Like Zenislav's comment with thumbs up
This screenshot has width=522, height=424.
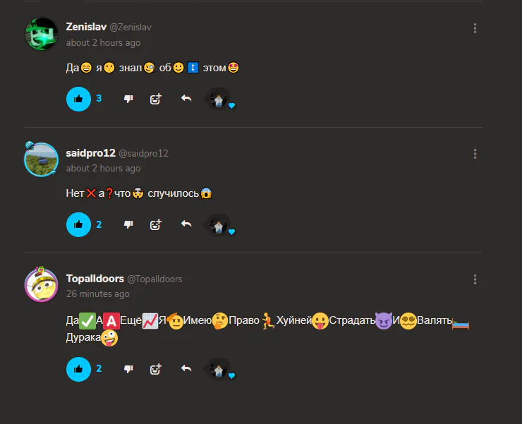click(78, 99)
